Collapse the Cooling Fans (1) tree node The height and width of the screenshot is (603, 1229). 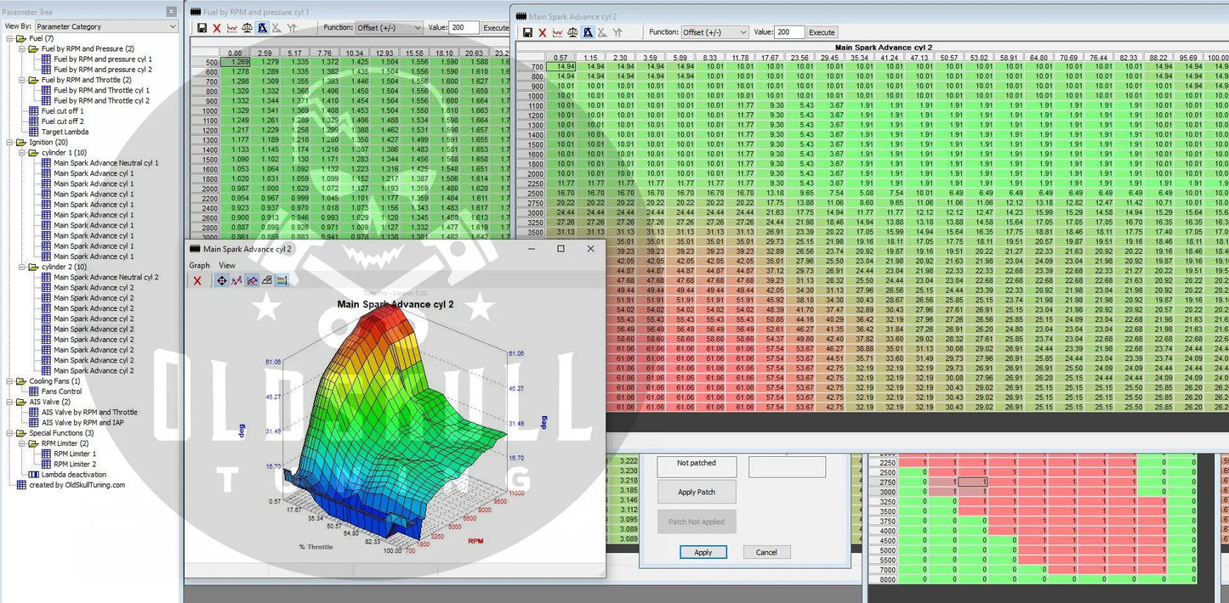tap(9, 381)
